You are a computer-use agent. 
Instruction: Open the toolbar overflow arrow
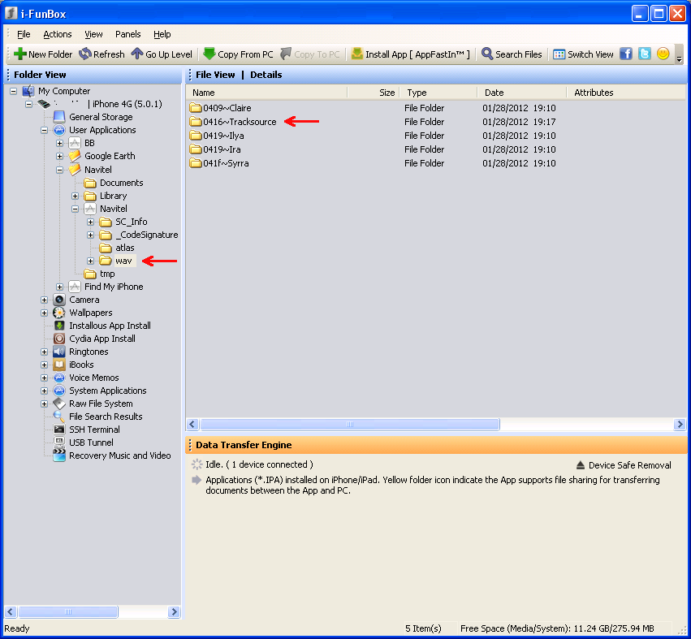point(679,59)
